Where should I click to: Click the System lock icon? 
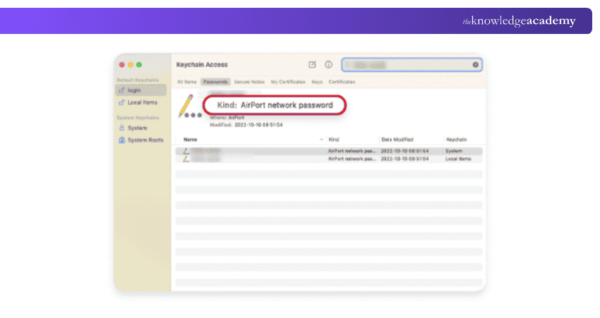pyautogui.click(x=121, y=128)
